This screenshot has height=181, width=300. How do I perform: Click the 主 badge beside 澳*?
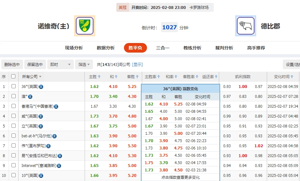tap(30, 97)
